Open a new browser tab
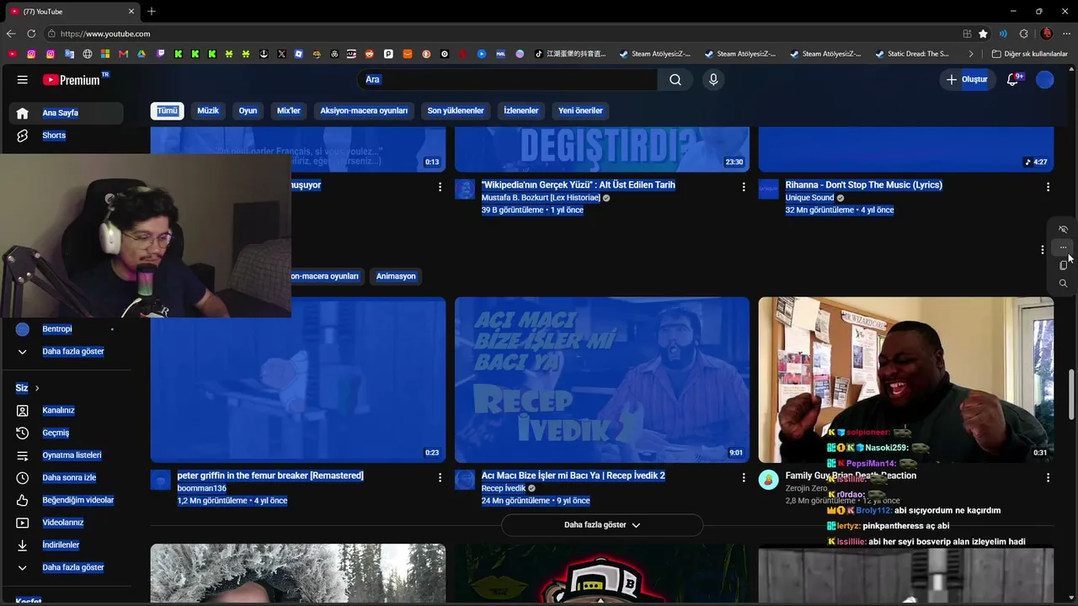The image size is (1078, 606). [152, 12]
